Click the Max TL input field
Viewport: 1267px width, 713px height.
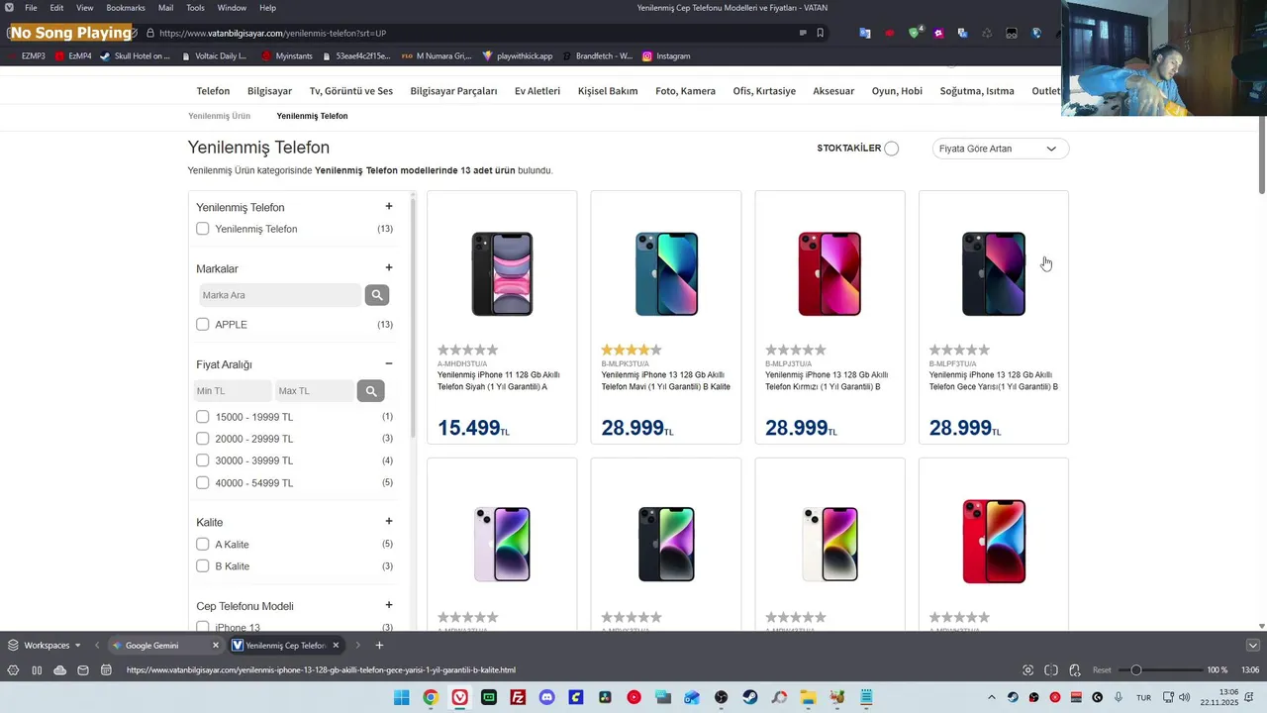click(x=315, y=391)
